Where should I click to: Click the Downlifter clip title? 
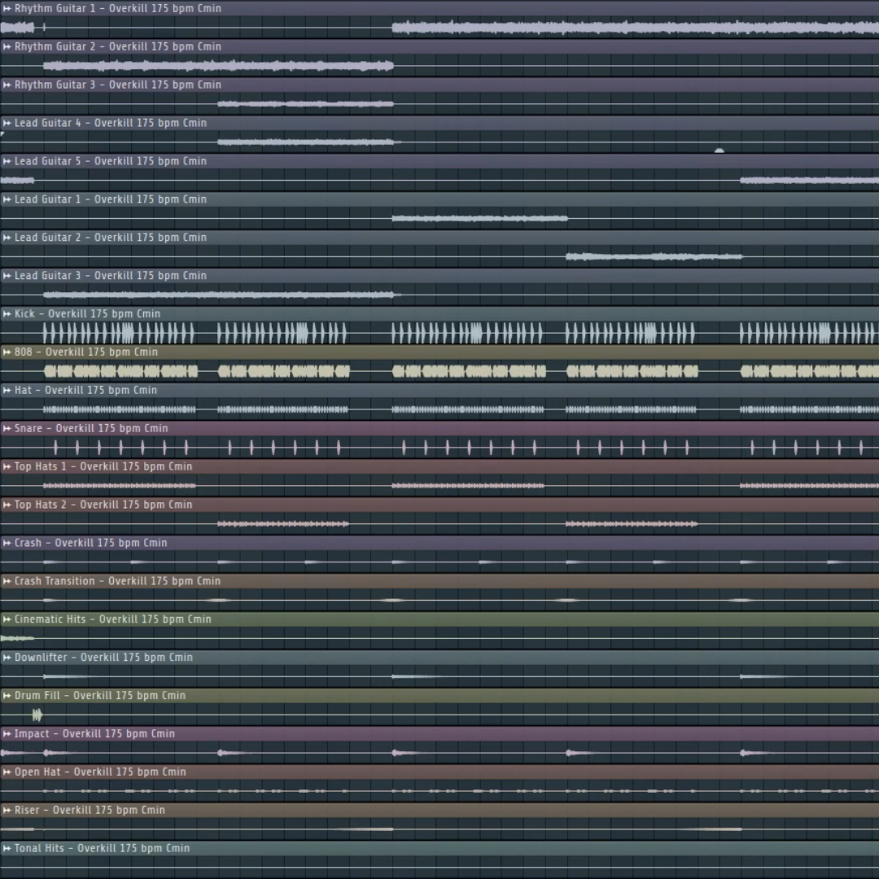[103, 658]
